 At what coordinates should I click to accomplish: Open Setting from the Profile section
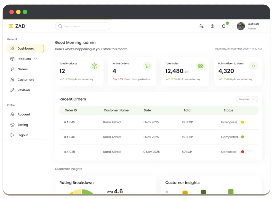[23, 125]
